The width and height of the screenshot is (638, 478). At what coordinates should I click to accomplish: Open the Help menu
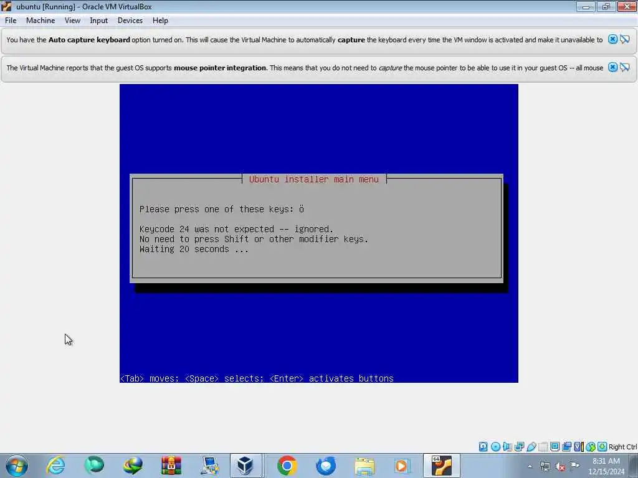[x=160, y=21]
